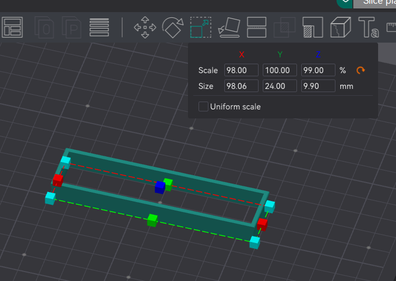Reset scale with the orange arrow icon
This screenshot has width=396, height=281.
point(361,70)
